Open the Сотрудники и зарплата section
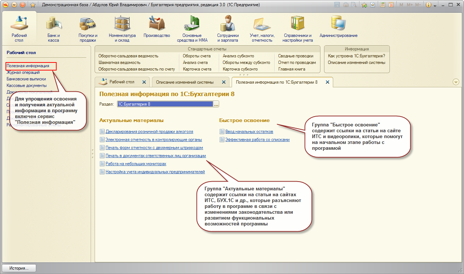 coord(228,28)
